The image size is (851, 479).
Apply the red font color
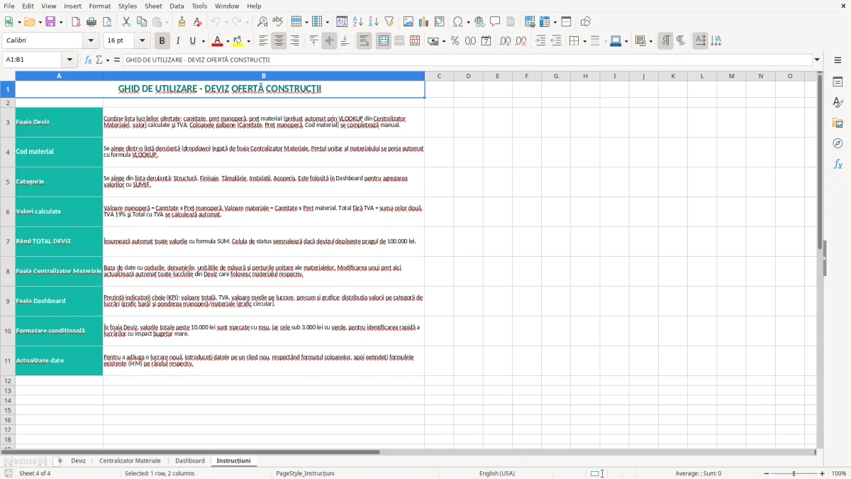click(217, 41)
